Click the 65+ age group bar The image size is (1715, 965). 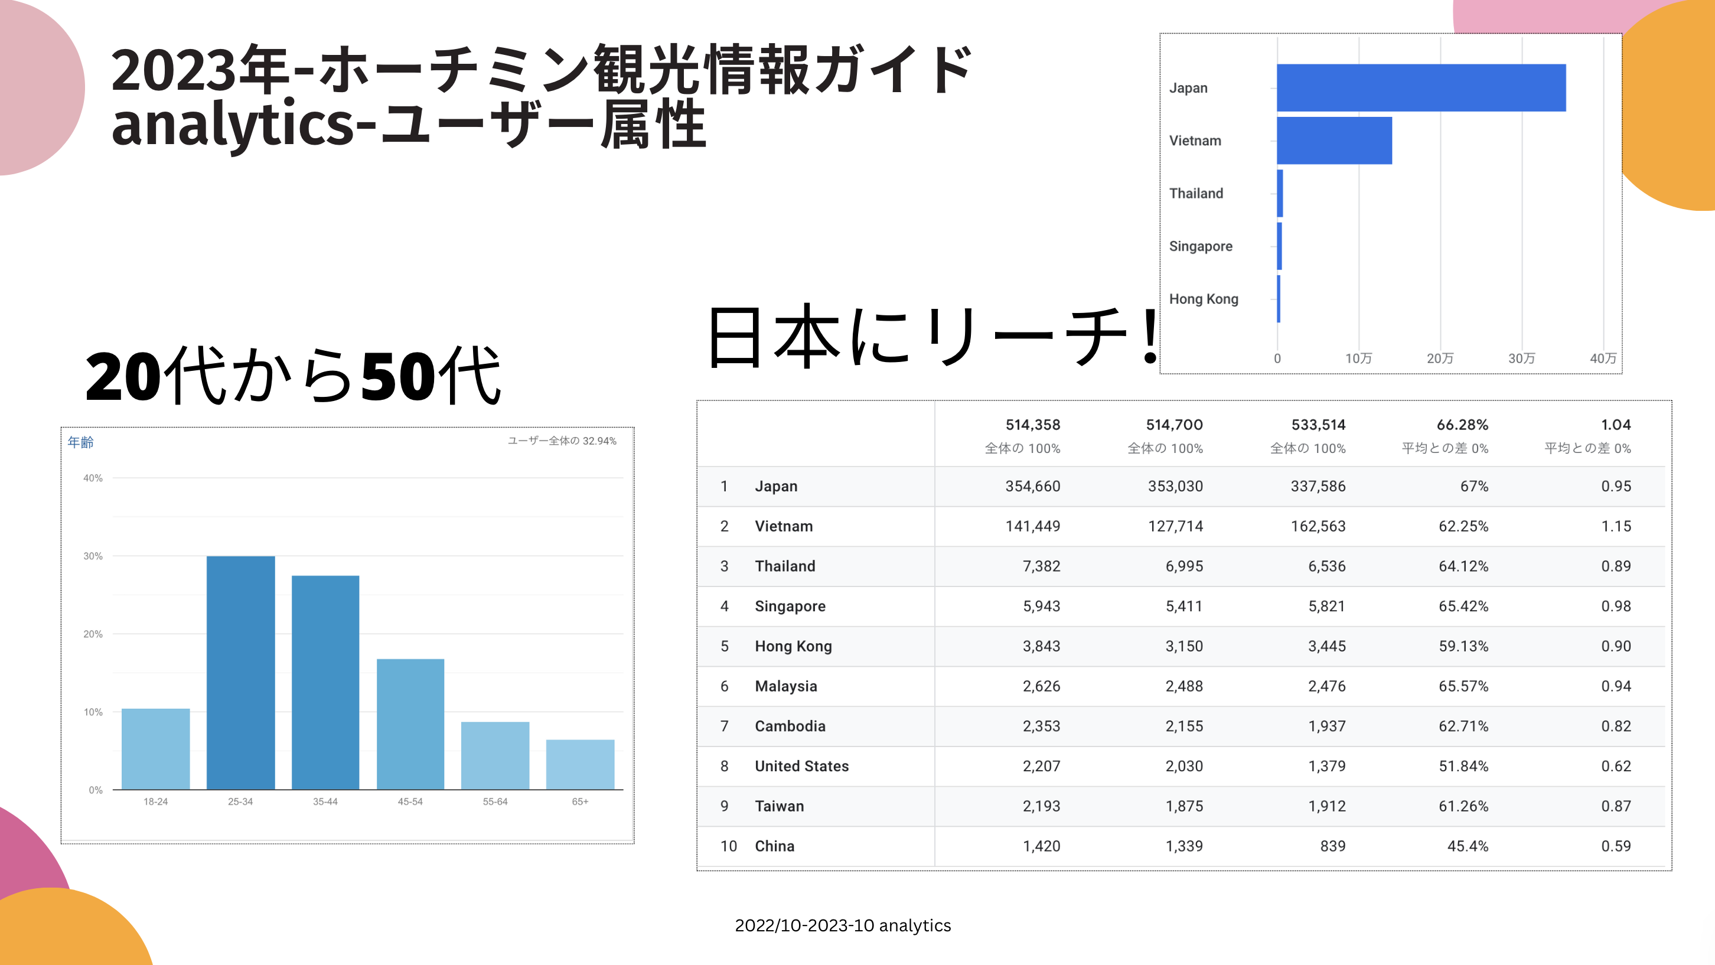tap(580, 764)
